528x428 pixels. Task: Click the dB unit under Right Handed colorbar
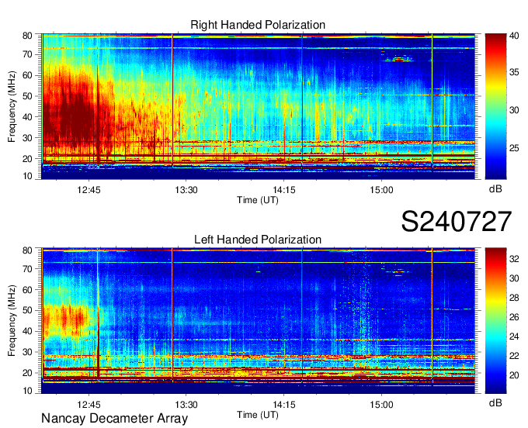coord(495,189)
